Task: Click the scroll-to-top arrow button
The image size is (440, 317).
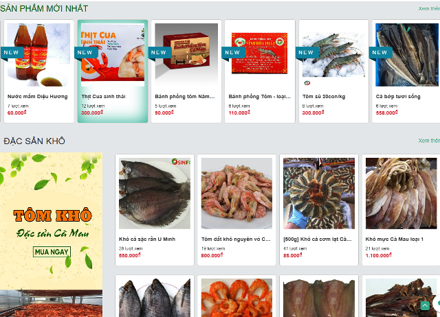Action: click(425, 306)
